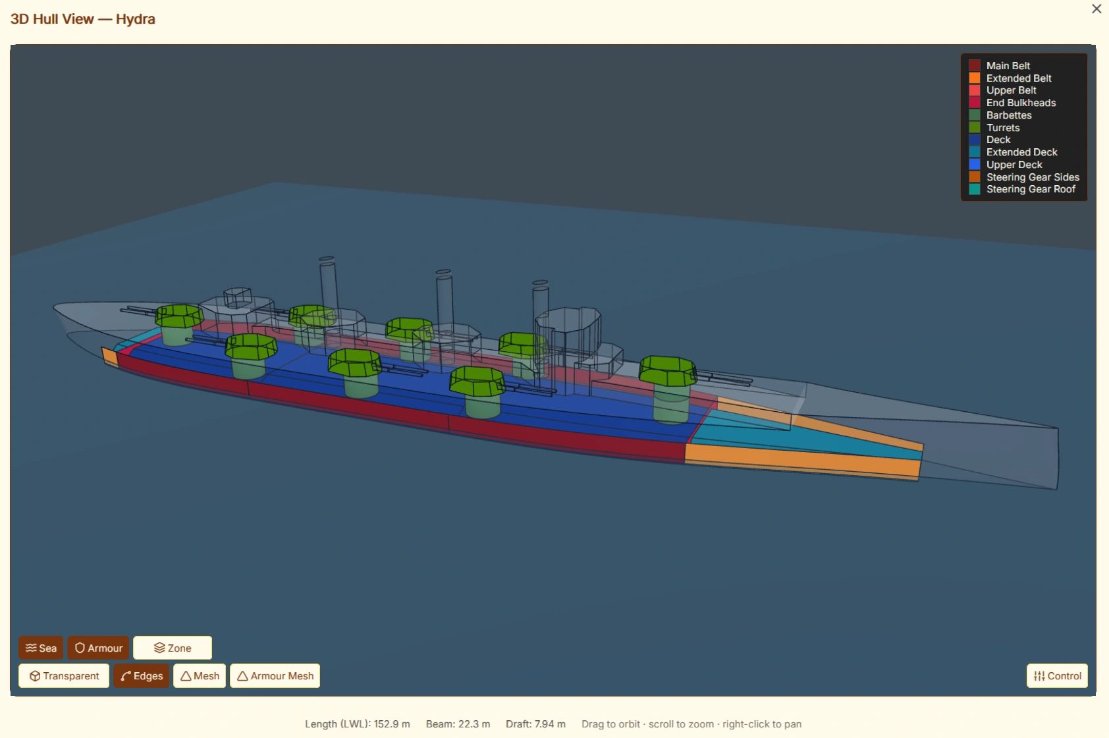Click the Upper Belt legend swatch

(x=975, y=90)
